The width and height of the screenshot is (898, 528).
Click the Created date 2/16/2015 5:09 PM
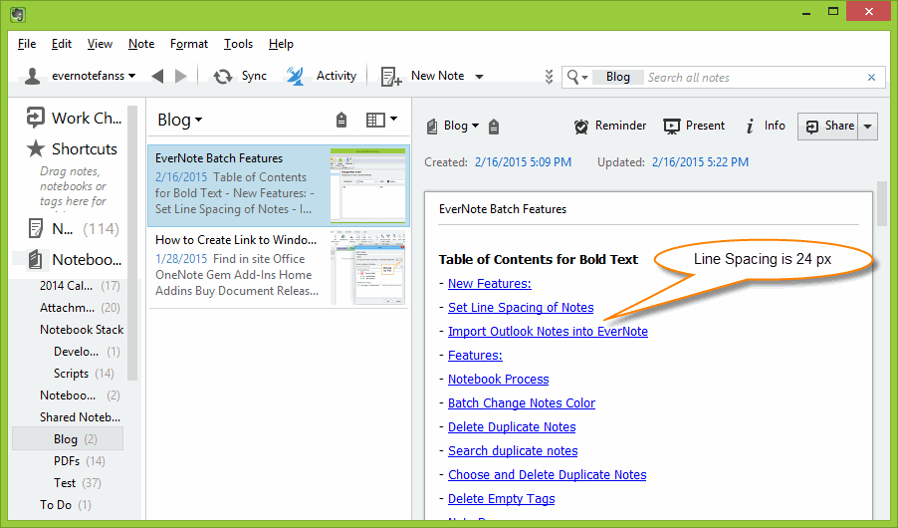tap(523, 162)
